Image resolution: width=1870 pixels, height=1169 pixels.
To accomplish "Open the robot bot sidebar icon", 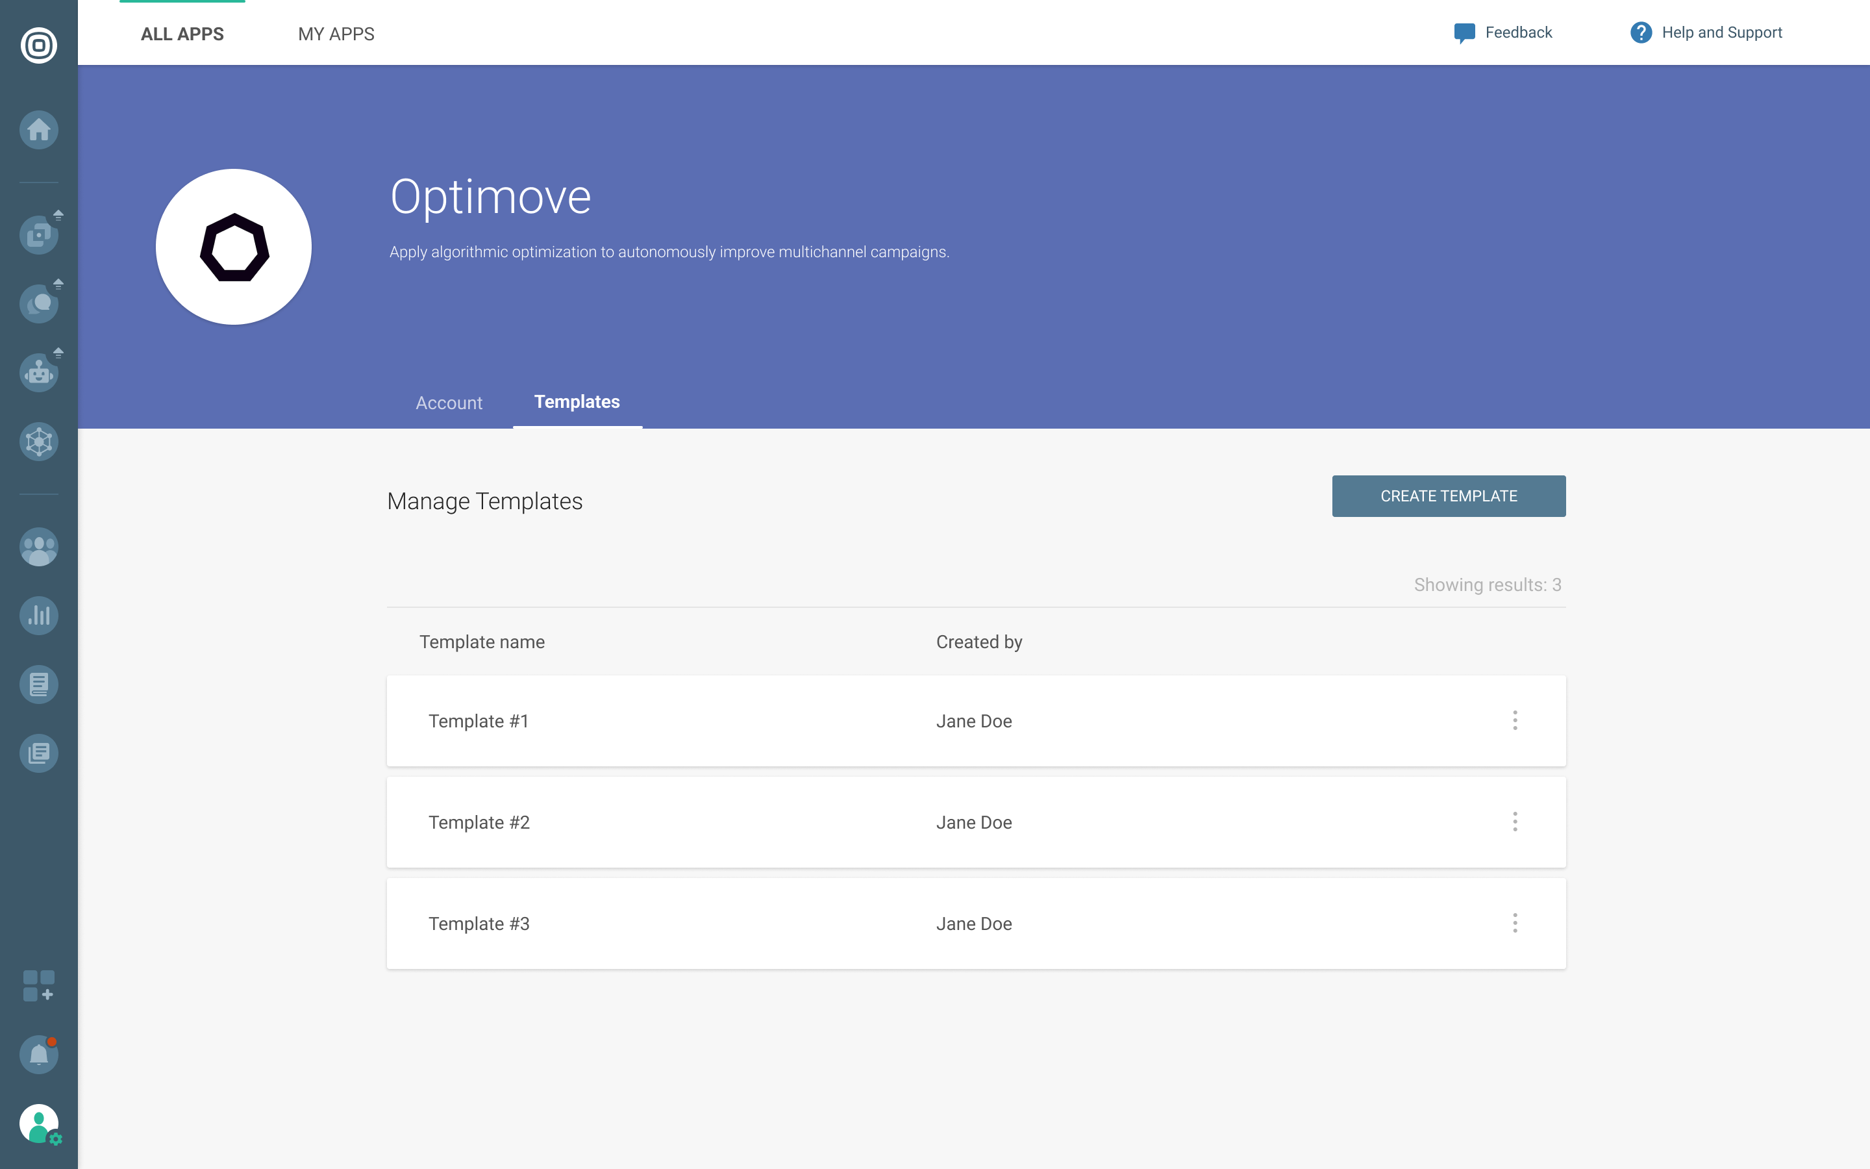I will pos(39,373).
